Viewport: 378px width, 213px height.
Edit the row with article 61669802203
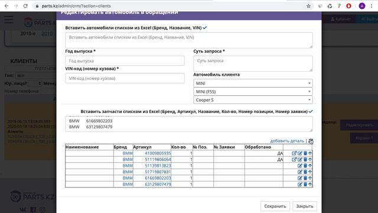tap(299, 178)
